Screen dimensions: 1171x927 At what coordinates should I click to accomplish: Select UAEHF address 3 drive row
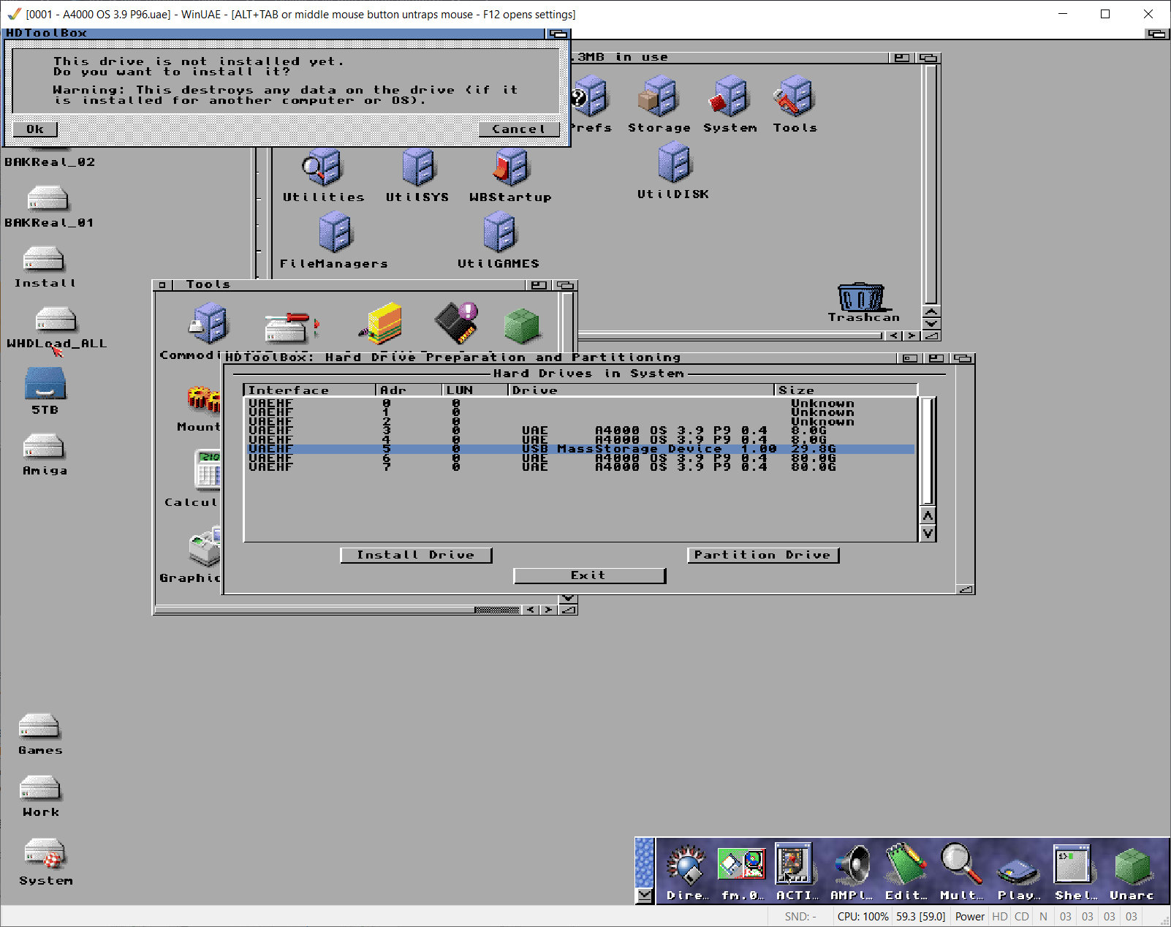581,431
